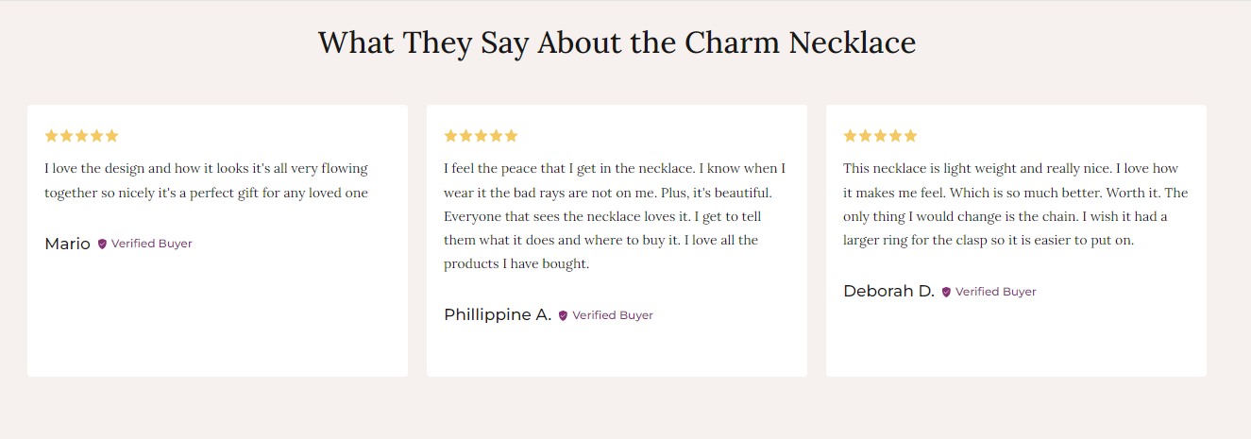This screenshot has height=439, width=1251.
Task: Click the last star in Phillippine's review rating
Action: coord(511,136)
